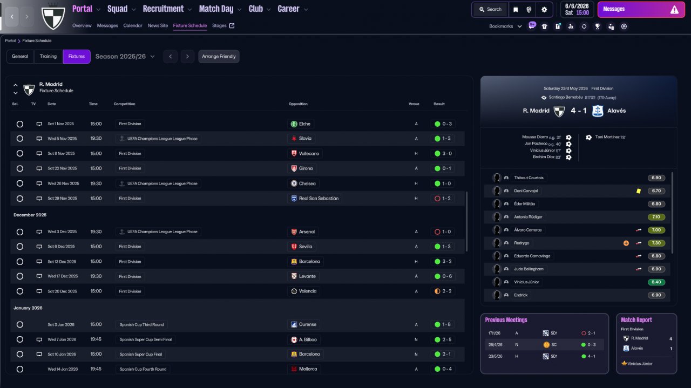This screenshot has height=388, width=691.
Task: Open the Overview submenu item
Action: click(82, 25)
